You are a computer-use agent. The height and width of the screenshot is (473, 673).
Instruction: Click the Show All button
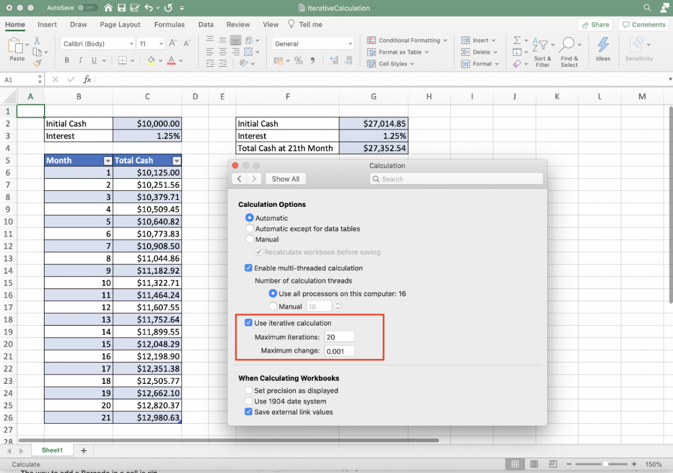tap(285, 179)
